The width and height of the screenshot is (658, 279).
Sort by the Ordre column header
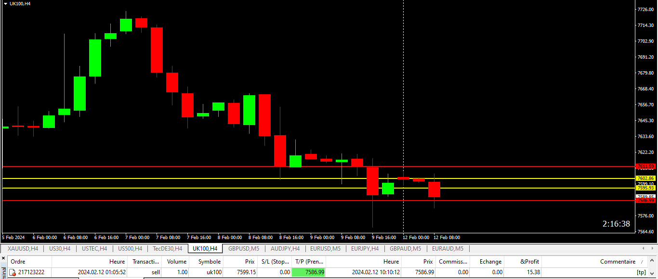tap(18, 262)
